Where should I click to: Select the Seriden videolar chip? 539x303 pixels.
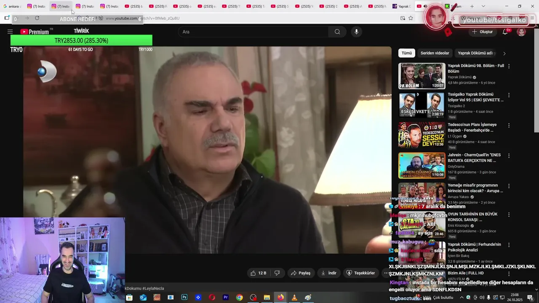pos(435,53)
